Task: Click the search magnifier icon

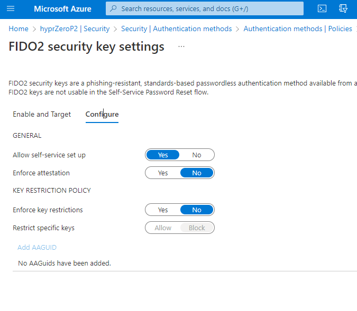Action: point(113,8)
